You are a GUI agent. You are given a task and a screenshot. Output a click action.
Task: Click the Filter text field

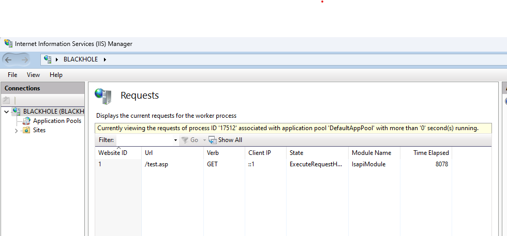(x=144, y=140)
